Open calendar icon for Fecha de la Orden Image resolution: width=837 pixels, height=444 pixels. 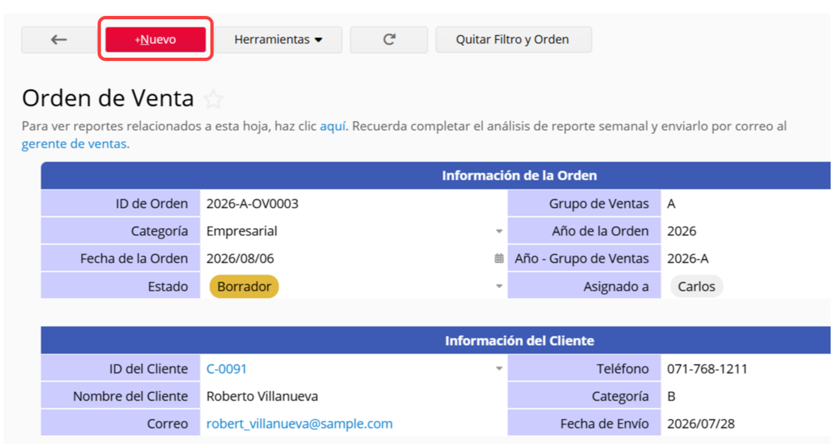click(499, 258)
